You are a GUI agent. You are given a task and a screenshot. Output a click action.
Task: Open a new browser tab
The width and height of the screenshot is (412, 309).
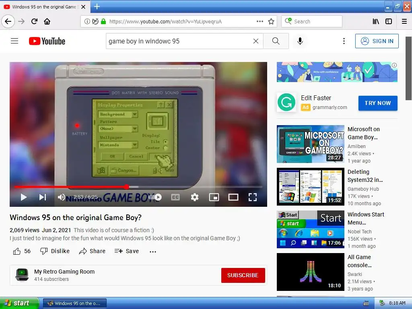pos(97,6)
